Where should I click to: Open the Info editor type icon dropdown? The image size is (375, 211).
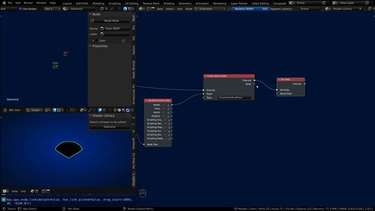(x=5, y=191)
